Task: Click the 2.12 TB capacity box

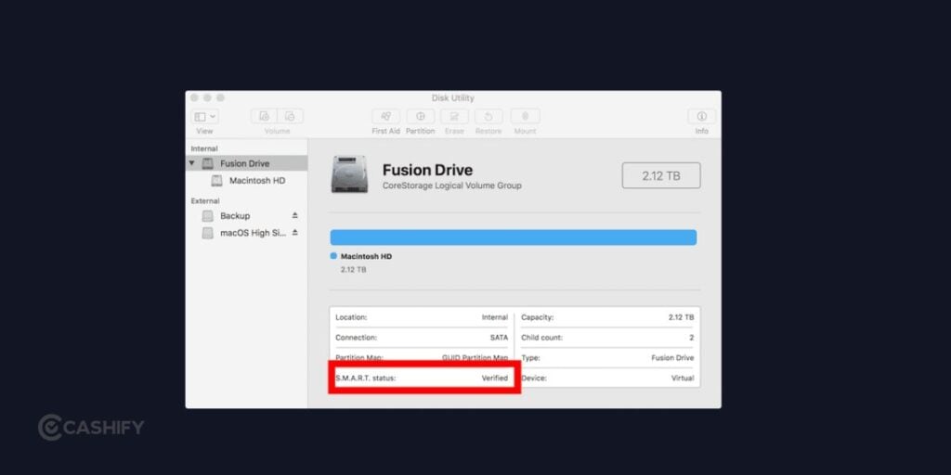Action: coord(661,175)
